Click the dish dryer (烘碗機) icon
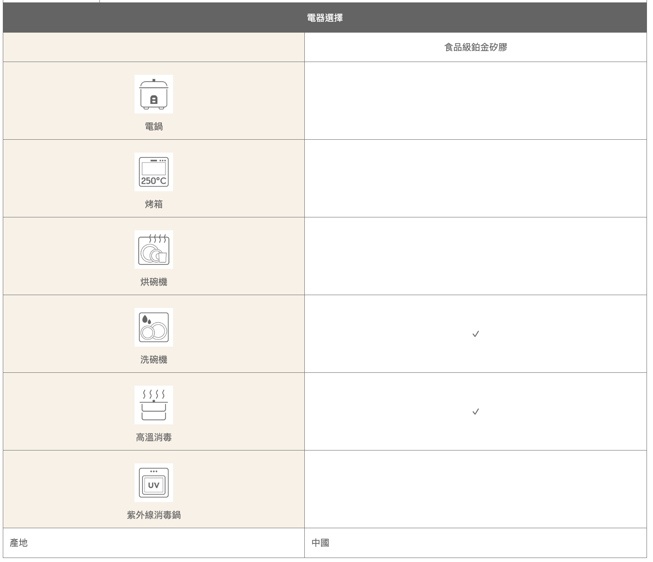The width and height of the screenshot is (653, 562). pyautogui.click(x=153, y=250)
